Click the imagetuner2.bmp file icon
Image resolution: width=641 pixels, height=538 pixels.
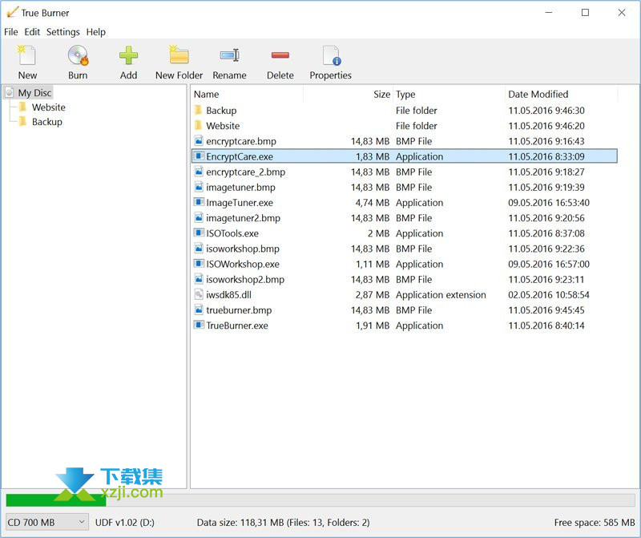click(199, 217)
